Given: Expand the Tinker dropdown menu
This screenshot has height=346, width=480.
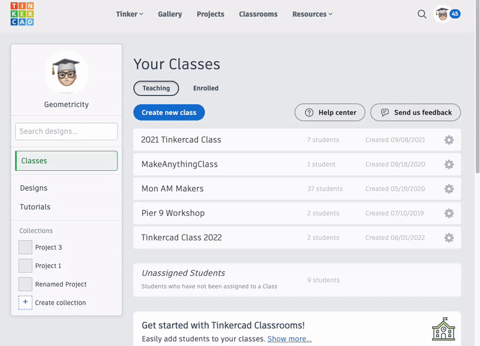Looking at the screenshot, I should click(x=130, y=14).
